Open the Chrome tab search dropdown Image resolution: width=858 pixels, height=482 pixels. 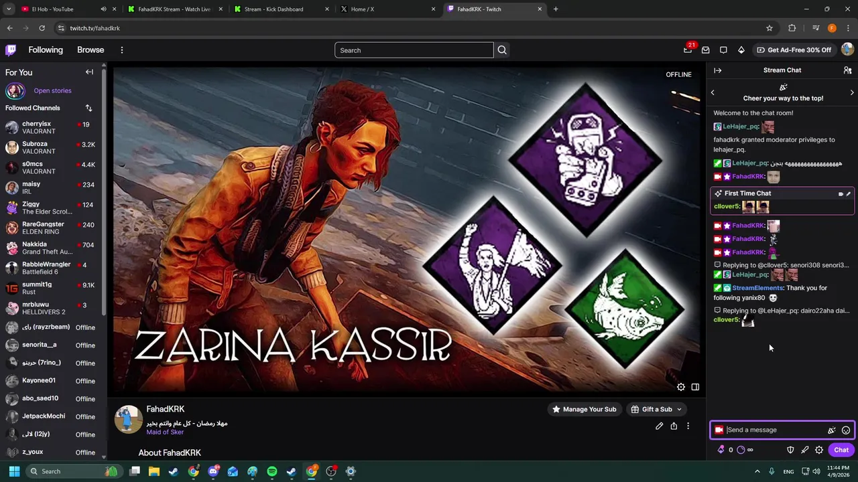pos(9,9)
